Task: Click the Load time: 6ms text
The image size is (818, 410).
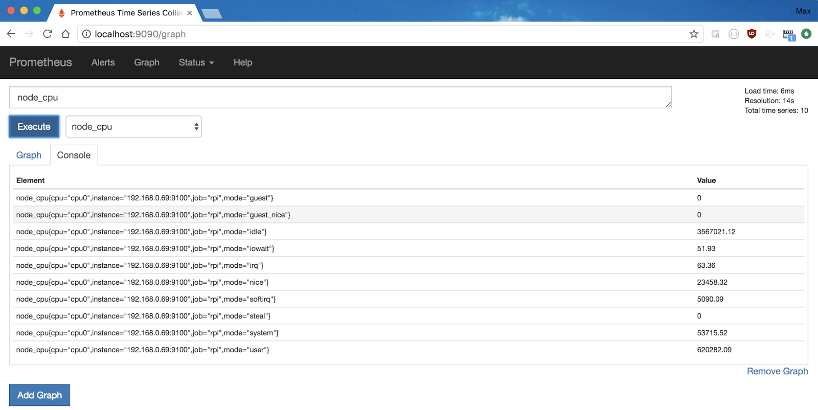Action: pos(769,91)
